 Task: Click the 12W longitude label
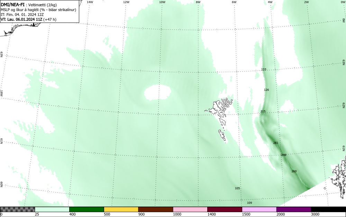point(126,2)
